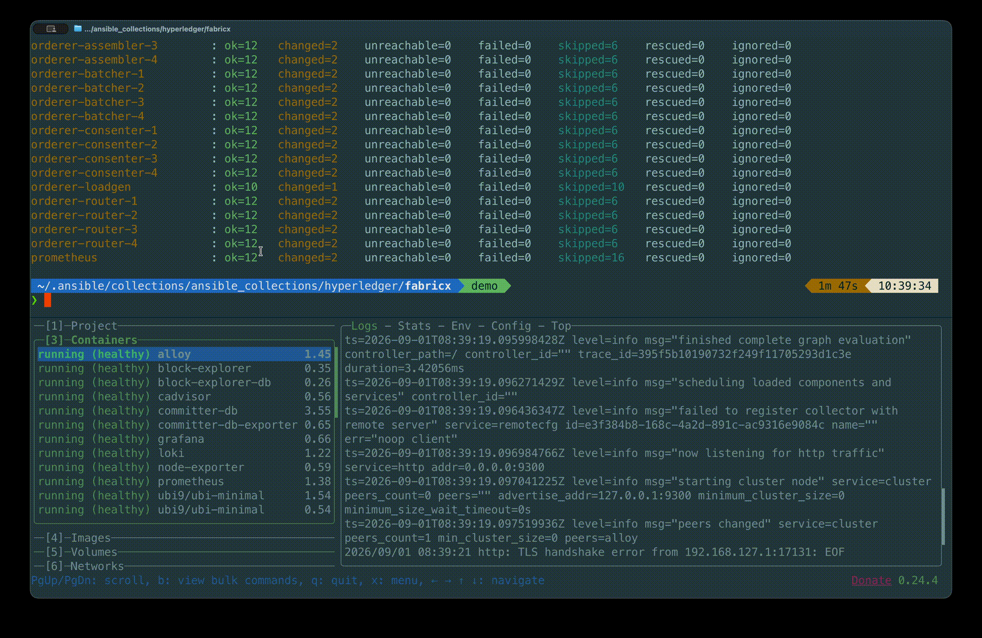The width and height of the screenshot is (982, 638).
Task: Click the fabricx path segment in prompt
Action: point(428,286)
